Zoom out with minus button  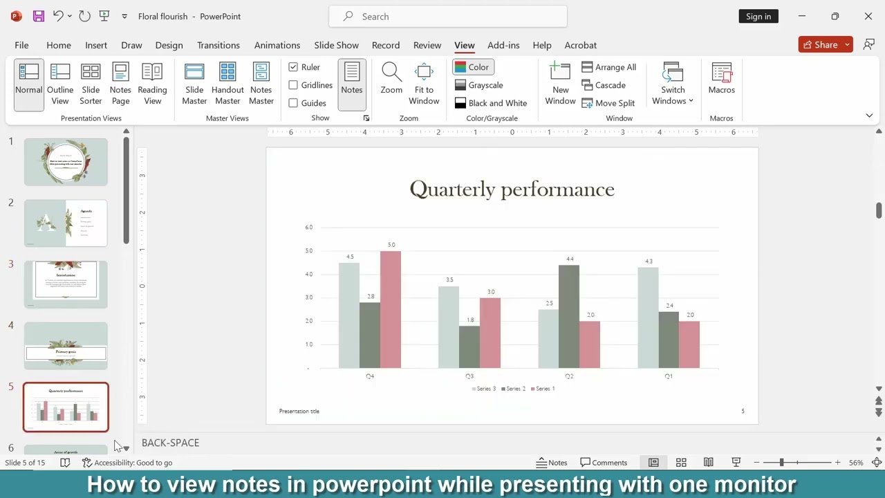(x=756, y=462)
